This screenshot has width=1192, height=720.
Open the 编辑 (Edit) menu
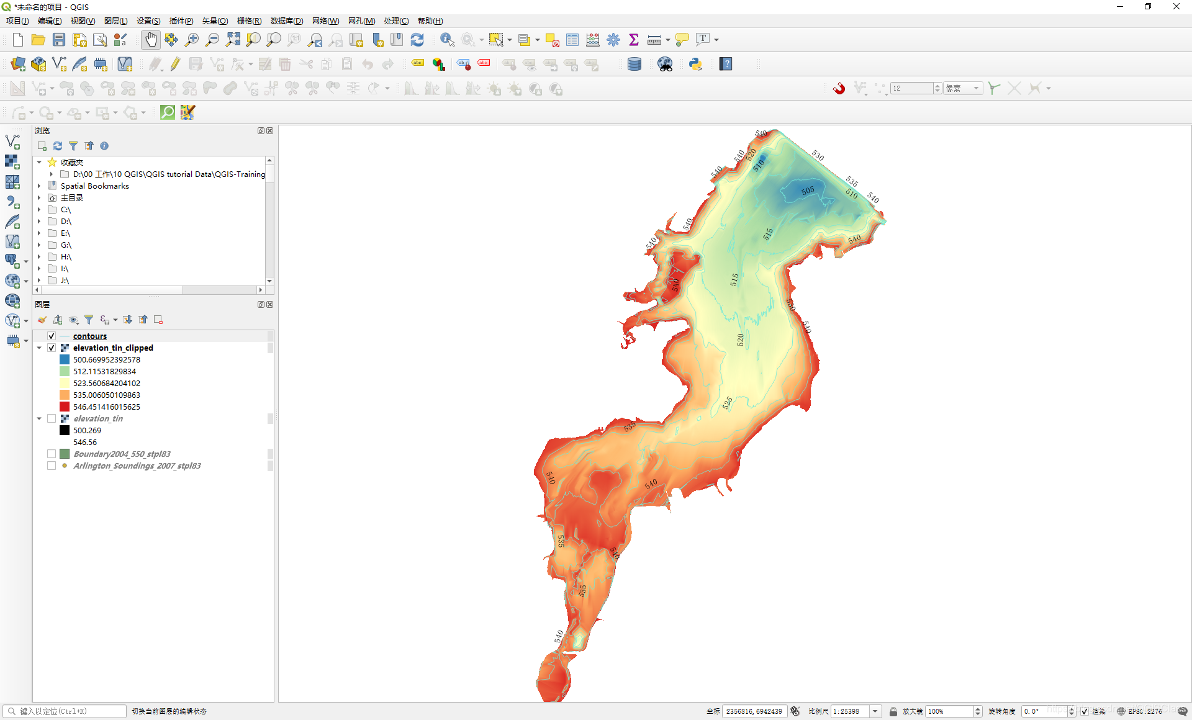50,20
